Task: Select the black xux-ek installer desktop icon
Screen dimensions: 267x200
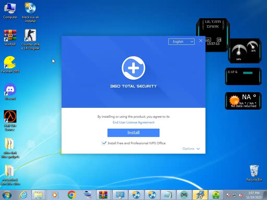Action: coord(30,12)
